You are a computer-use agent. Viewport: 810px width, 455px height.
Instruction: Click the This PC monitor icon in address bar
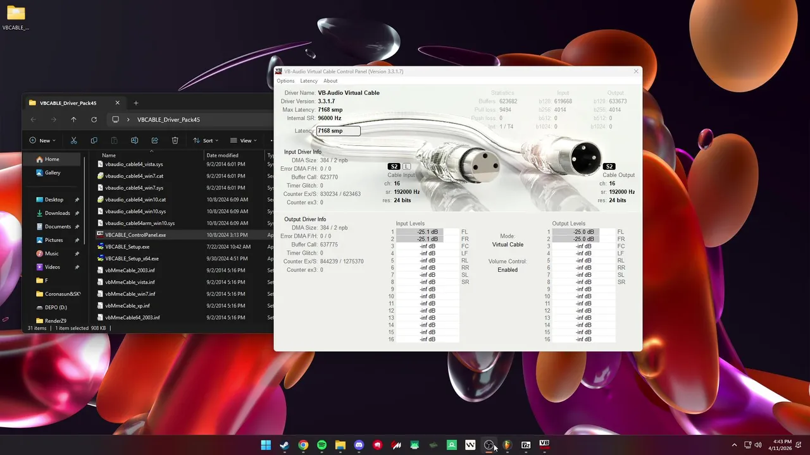click(115, 119)
